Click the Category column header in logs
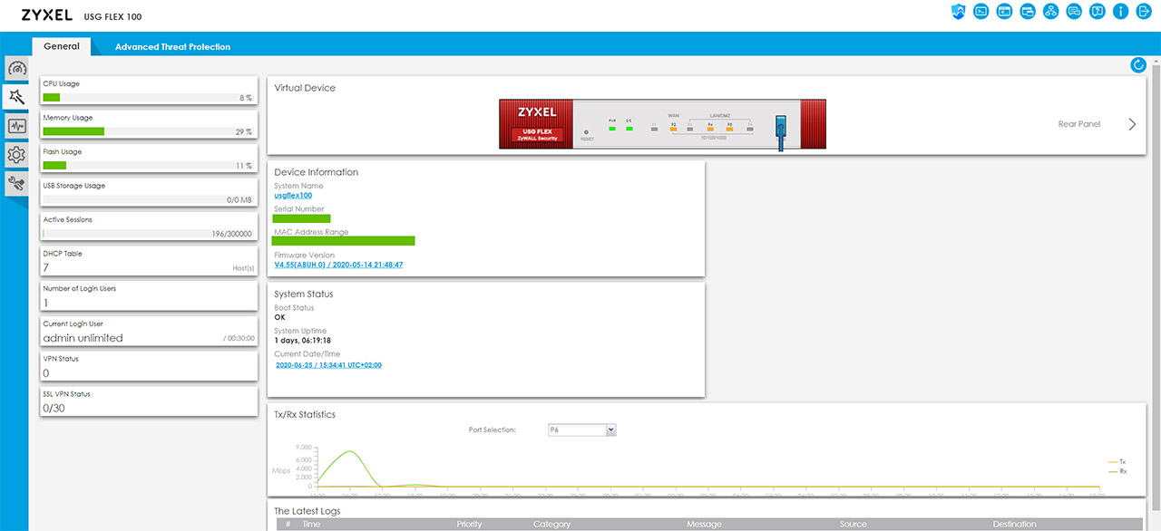Viewport: 1161px width, 531px height. pyautogui.click(x=552, y=524)
